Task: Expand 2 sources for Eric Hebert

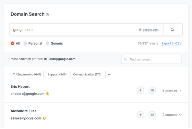Action: (x=172, y=90)
